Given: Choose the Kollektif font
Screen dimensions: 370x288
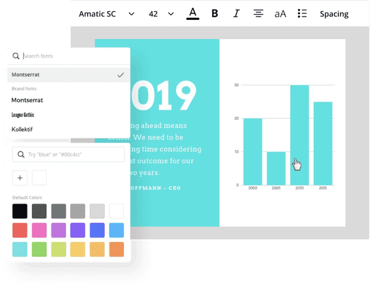Looking at the screenshot, I should click(x=22, y=129).
